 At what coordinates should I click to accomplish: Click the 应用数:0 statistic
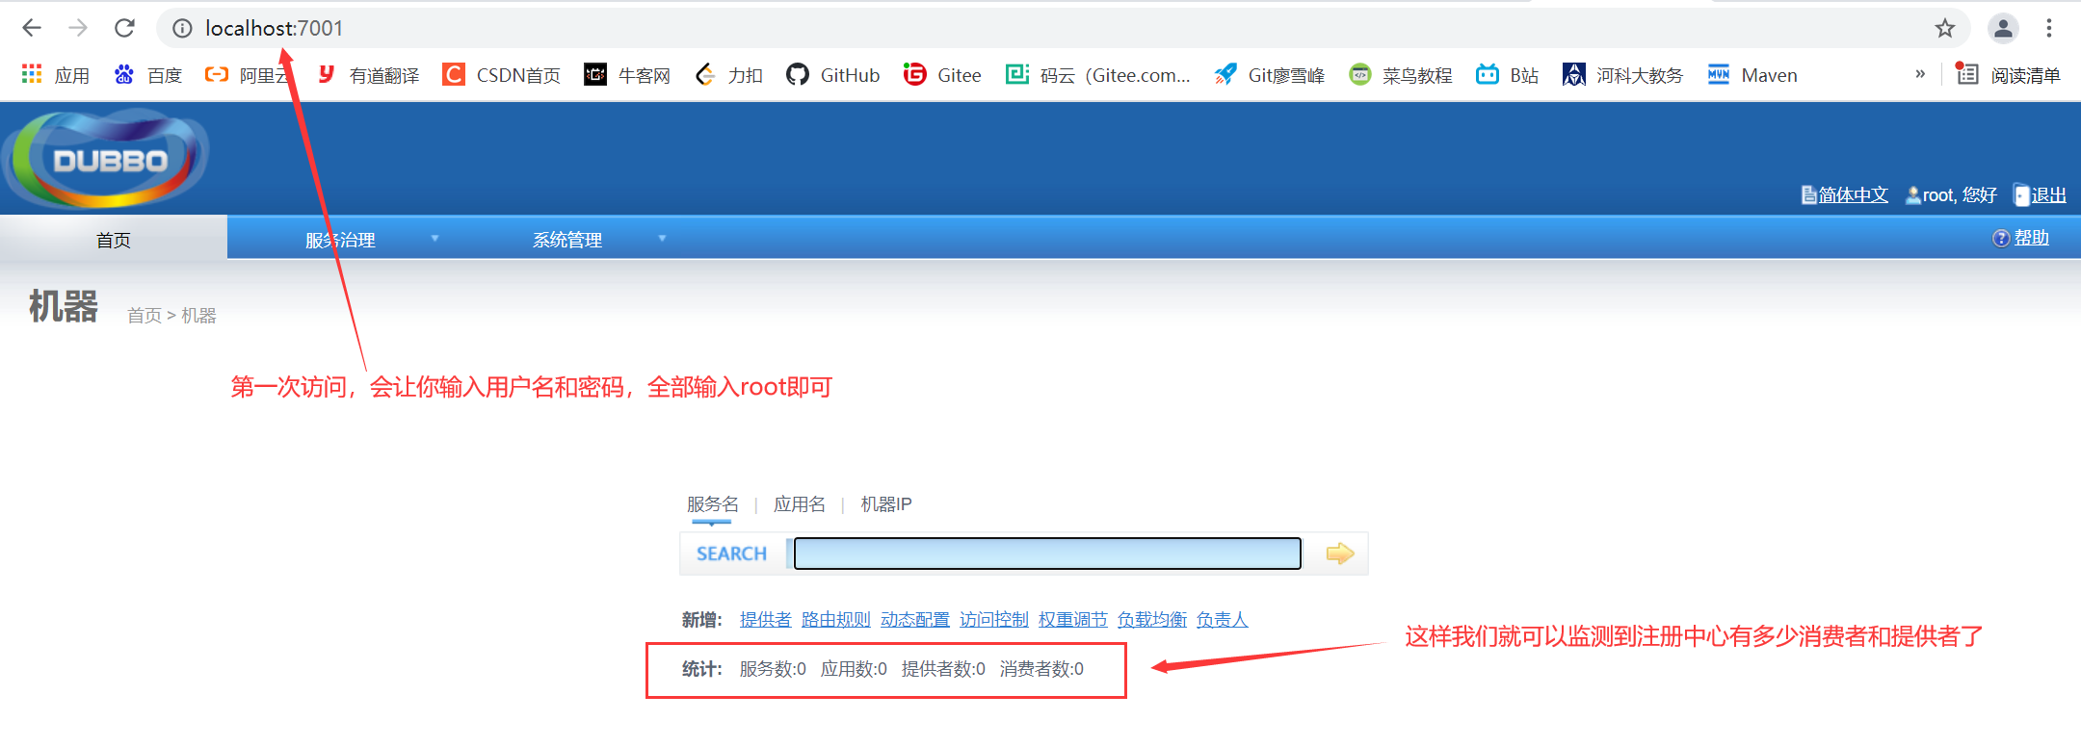click(854, 669)
